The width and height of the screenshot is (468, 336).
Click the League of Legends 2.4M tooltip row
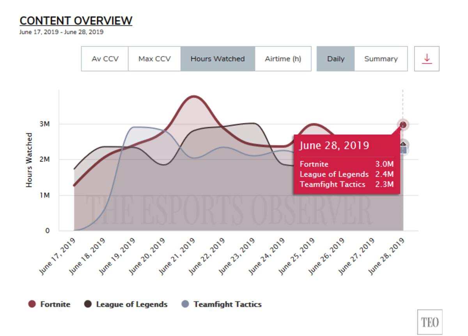(347, 174)
